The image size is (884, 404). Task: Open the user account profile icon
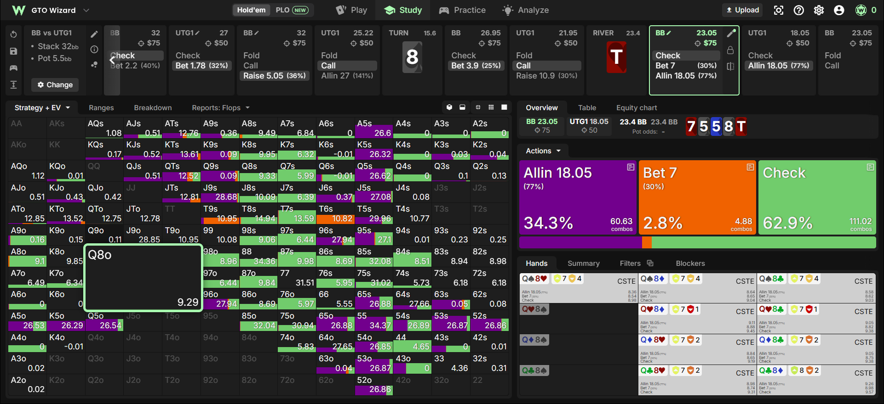[x=839, y=10]
